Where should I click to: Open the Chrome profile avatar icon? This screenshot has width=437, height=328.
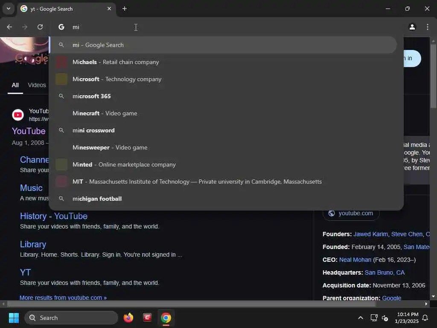412,27
